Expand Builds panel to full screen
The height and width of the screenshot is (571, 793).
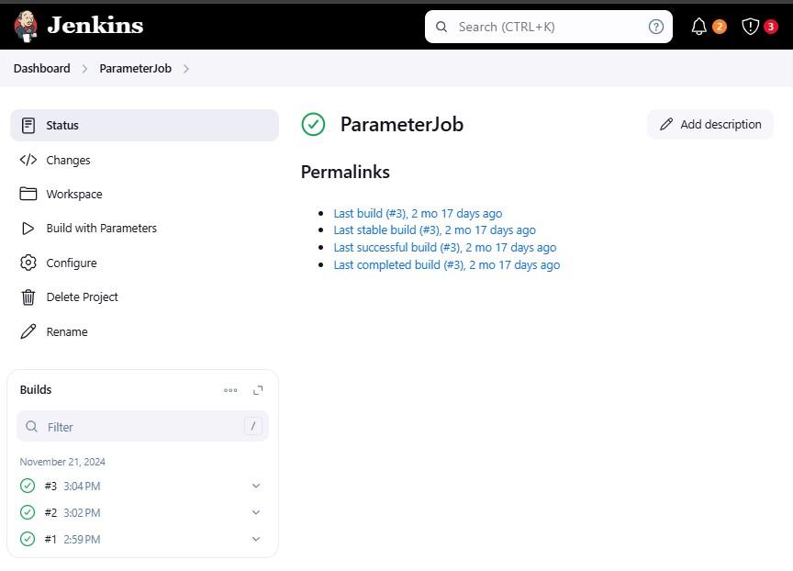258,389
